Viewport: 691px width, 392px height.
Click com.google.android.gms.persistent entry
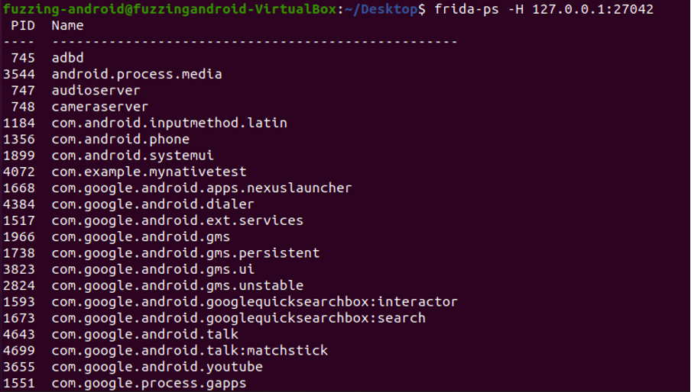click(186, 252)
